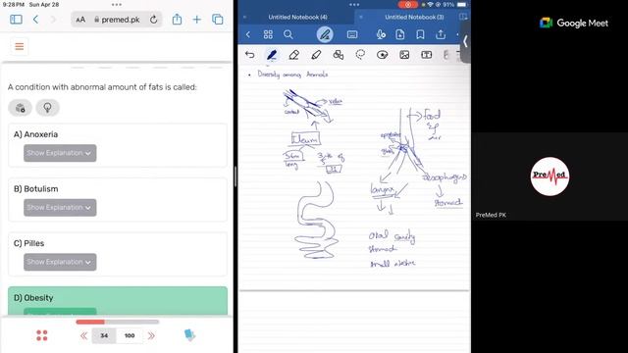
Task: Go back from the notebook
Action: point(248,35)
